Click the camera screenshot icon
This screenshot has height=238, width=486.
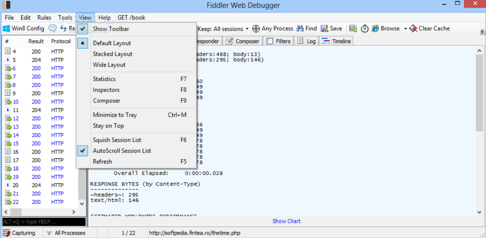tap(353, 28)
